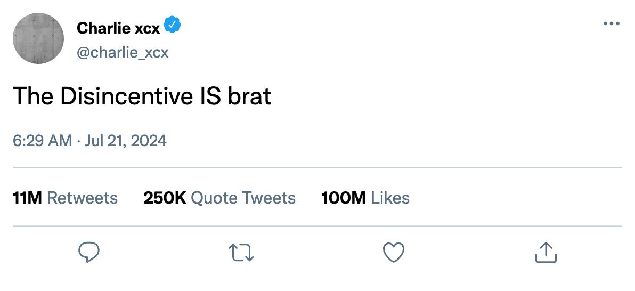This screenshot has width=635, height=291.
Task: Like the tweet with the heart icon
Action: point(394,252)
